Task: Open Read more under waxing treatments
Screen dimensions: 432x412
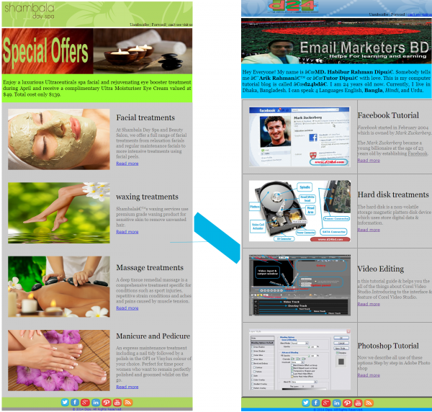Action: (127, 232)
